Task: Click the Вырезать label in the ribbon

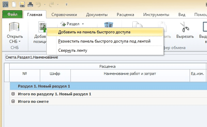Action: (185, 36)
